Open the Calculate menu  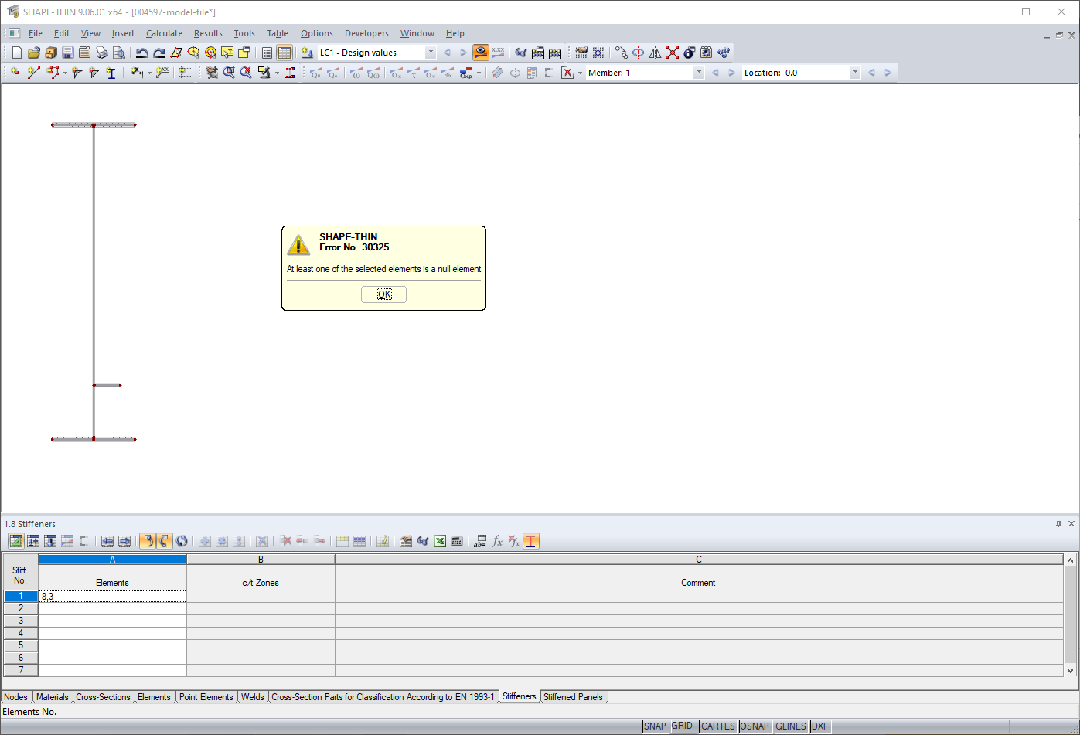pyautogui.click(x=164, y=33)
